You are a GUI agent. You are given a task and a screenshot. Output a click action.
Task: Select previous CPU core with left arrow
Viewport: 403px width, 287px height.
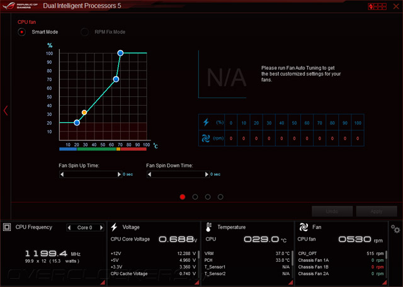coord(69,228)
